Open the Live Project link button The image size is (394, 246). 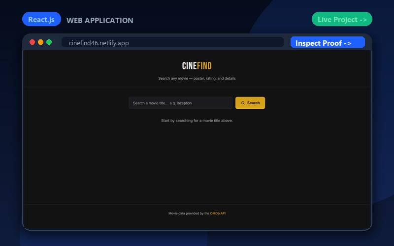point(342,19)
